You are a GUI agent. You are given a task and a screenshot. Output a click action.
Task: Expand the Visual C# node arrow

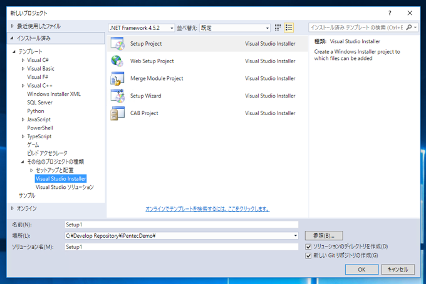[x=23, y=60]
